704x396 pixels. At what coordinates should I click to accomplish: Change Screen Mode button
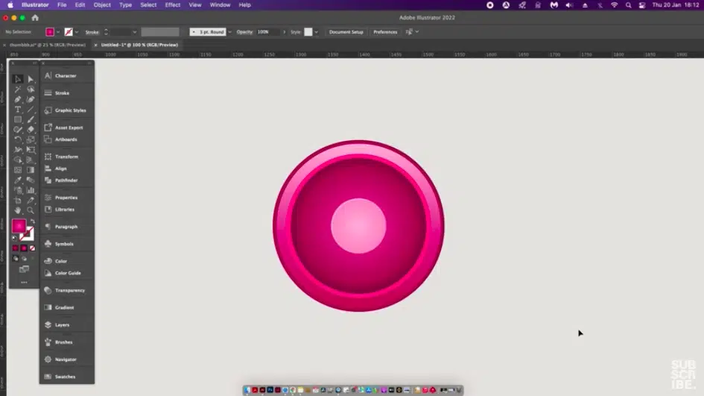click(24, 269)
